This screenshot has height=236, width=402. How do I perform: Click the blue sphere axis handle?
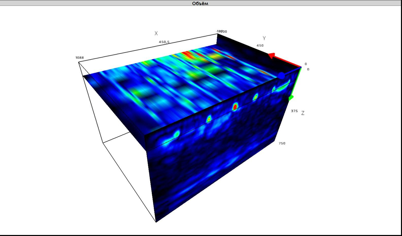[x=281, y=76]
